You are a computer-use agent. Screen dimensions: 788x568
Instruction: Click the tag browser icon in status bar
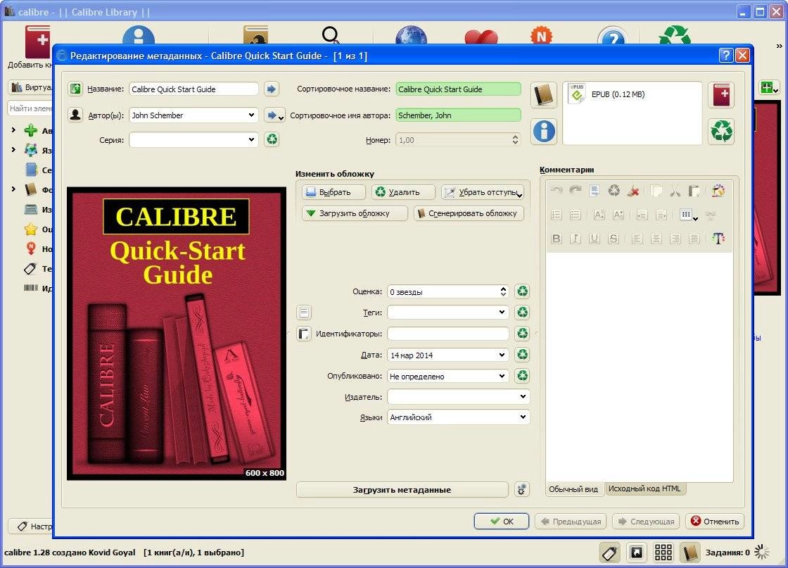pyautogui.click(x=609, y=553)
